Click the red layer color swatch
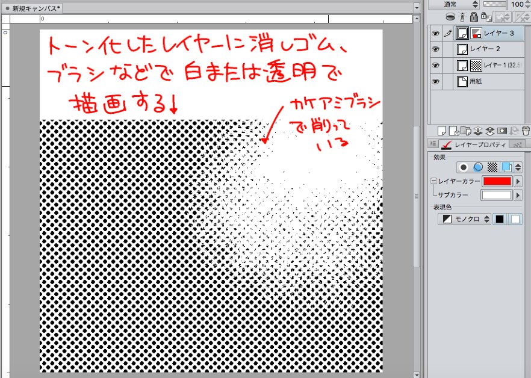Screen dimensions: 531x378 [497, 181]
